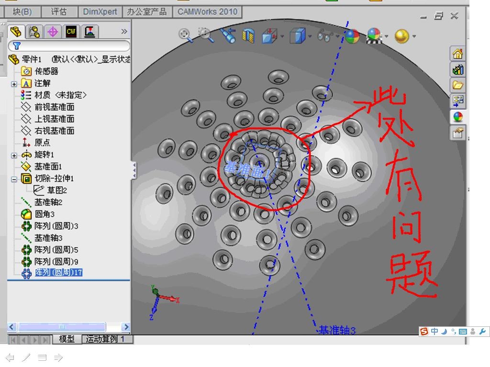Expand the View Settings dropdown arrow
This screenshot has height=367, width=490.
point(414,36)
